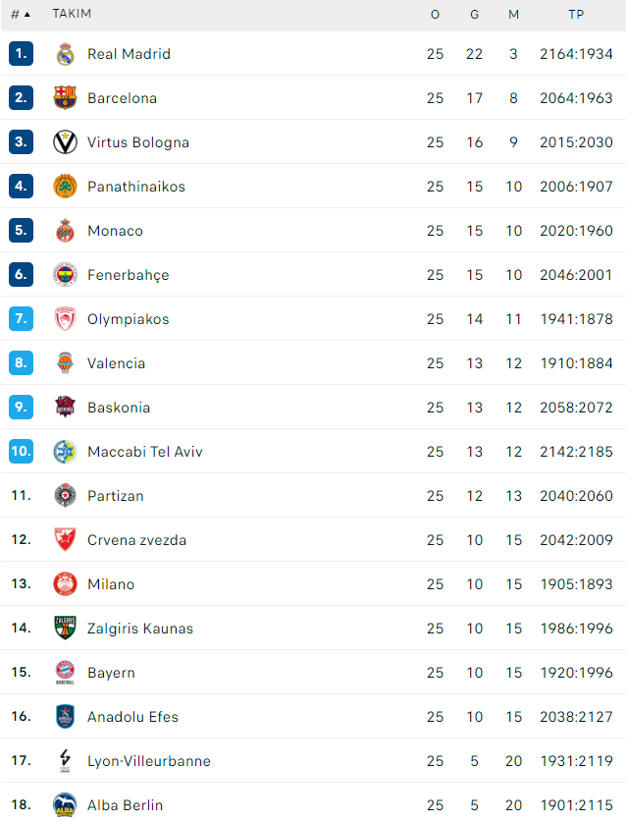626x823 pixels.
Task: Click the Fenerbahçe team badge
Action: point(65,275)
